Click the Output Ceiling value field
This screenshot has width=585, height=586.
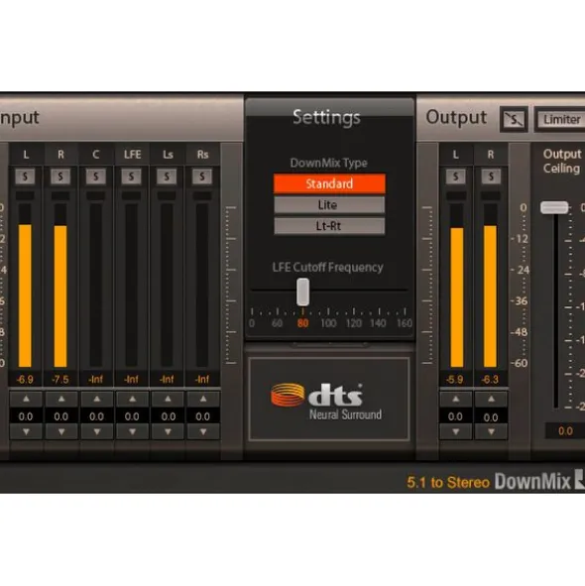pyautogui.click(x=565, y=431)
